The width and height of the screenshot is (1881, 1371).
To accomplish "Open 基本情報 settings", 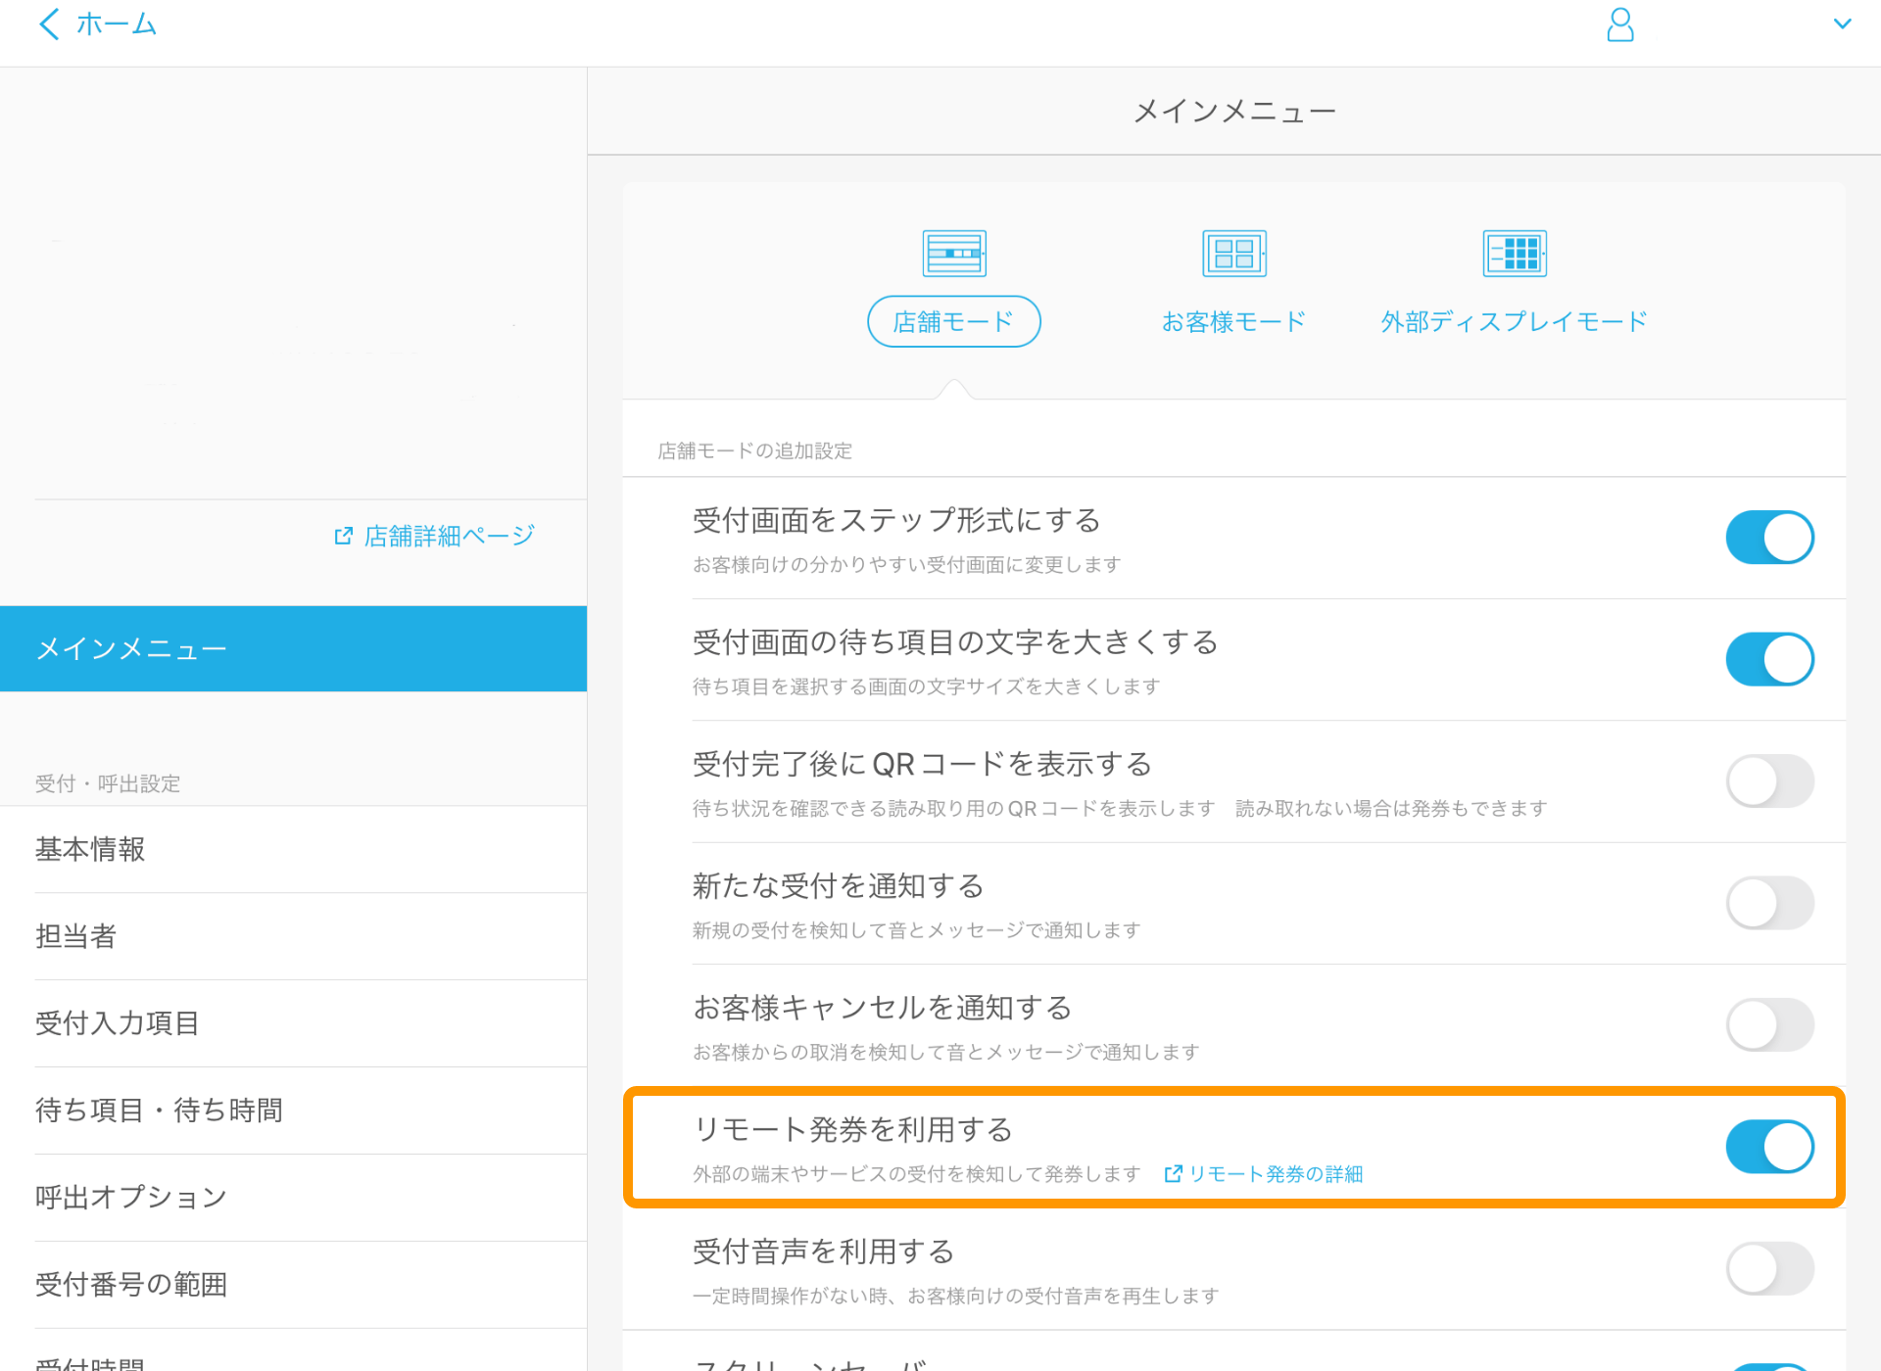I will coord(293,849).
